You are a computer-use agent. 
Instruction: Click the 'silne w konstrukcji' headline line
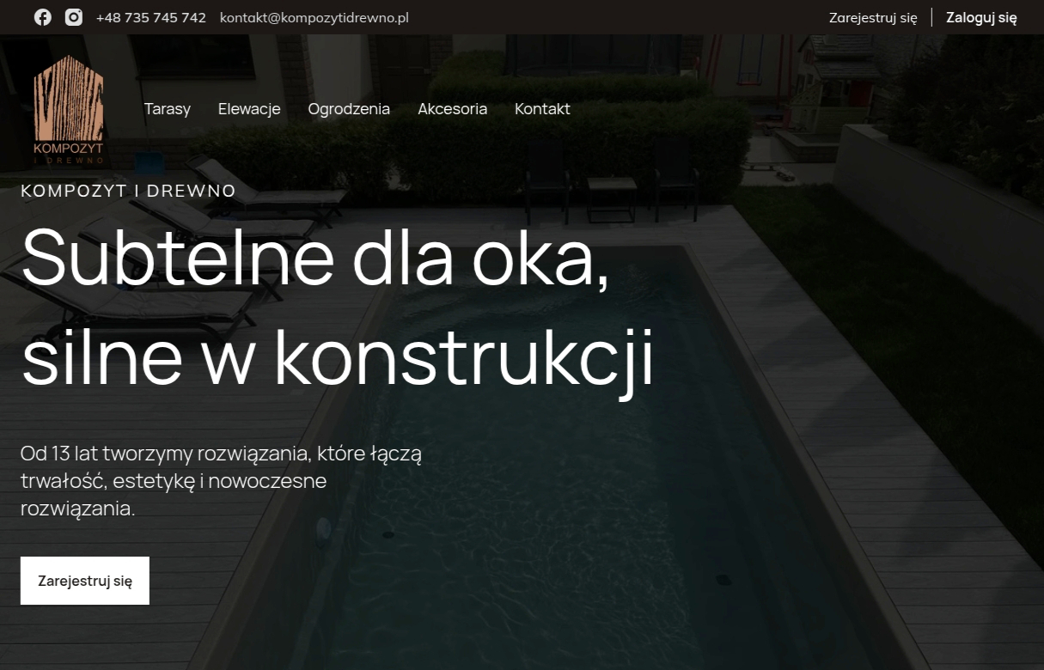tap(337, 356)
